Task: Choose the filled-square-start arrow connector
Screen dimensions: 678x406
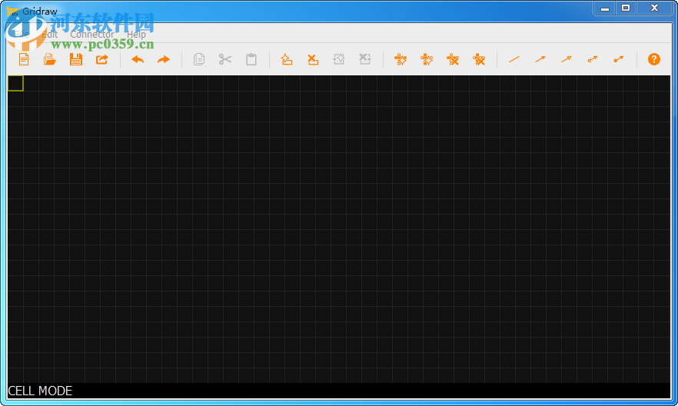Action: 619,59
